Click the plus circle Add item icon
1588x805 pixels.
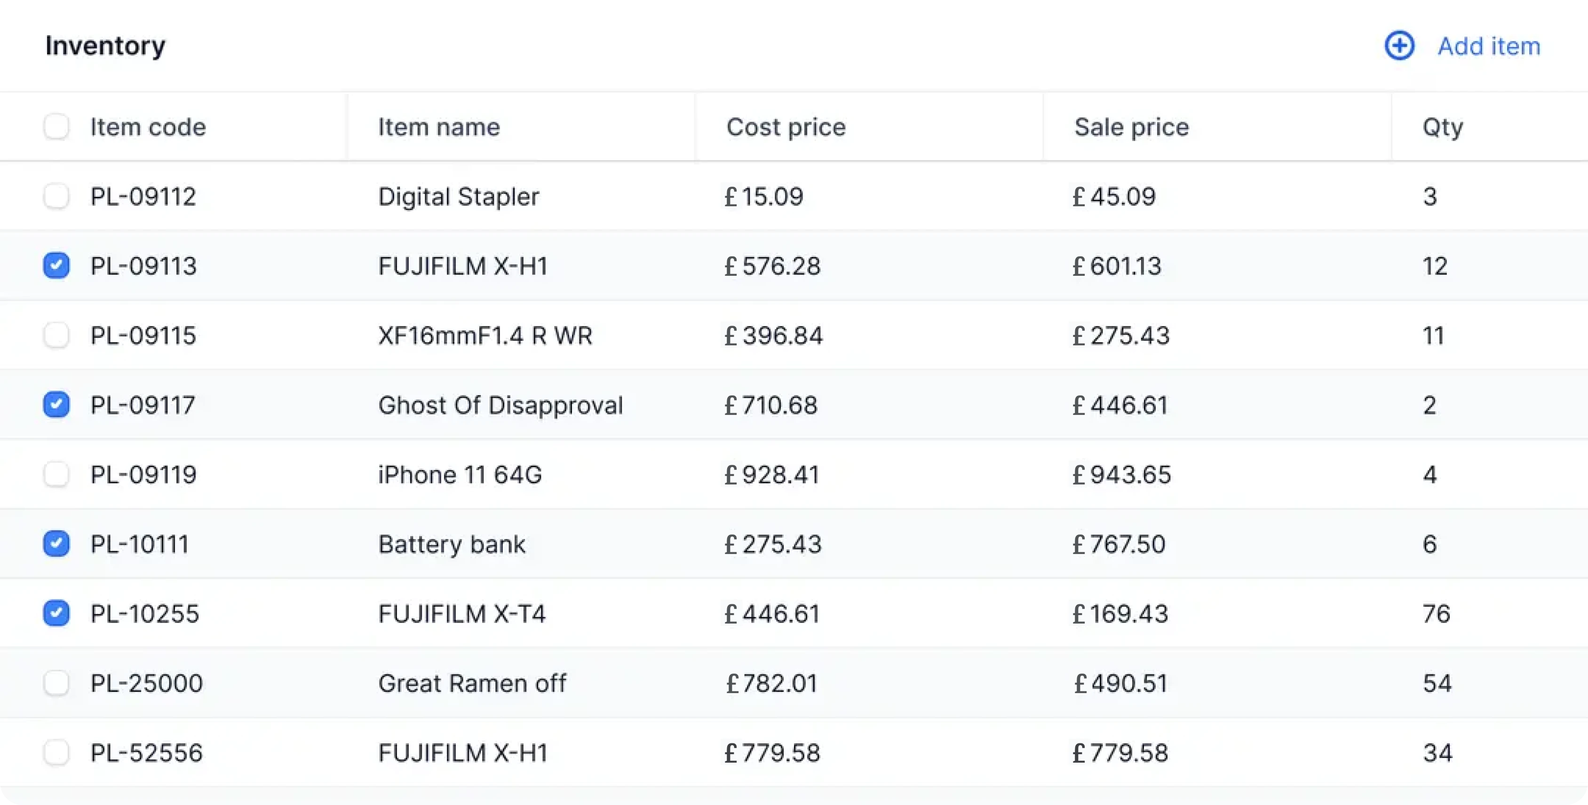(x=1399, y=46)
